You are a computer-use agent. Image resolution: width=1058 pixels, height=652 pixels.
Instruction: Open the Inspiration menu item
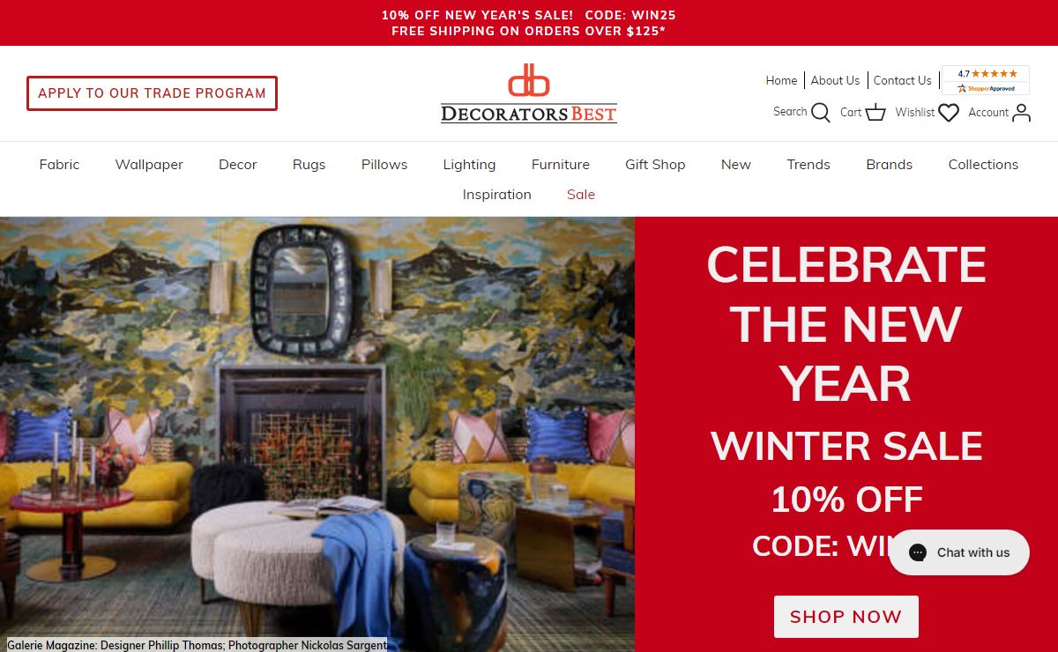coord(497,195)
